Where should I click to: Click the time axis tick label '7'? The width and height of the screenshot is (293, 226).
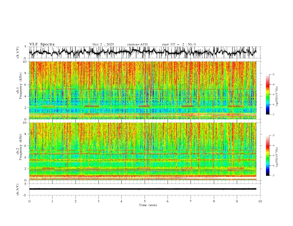[191, 201]
